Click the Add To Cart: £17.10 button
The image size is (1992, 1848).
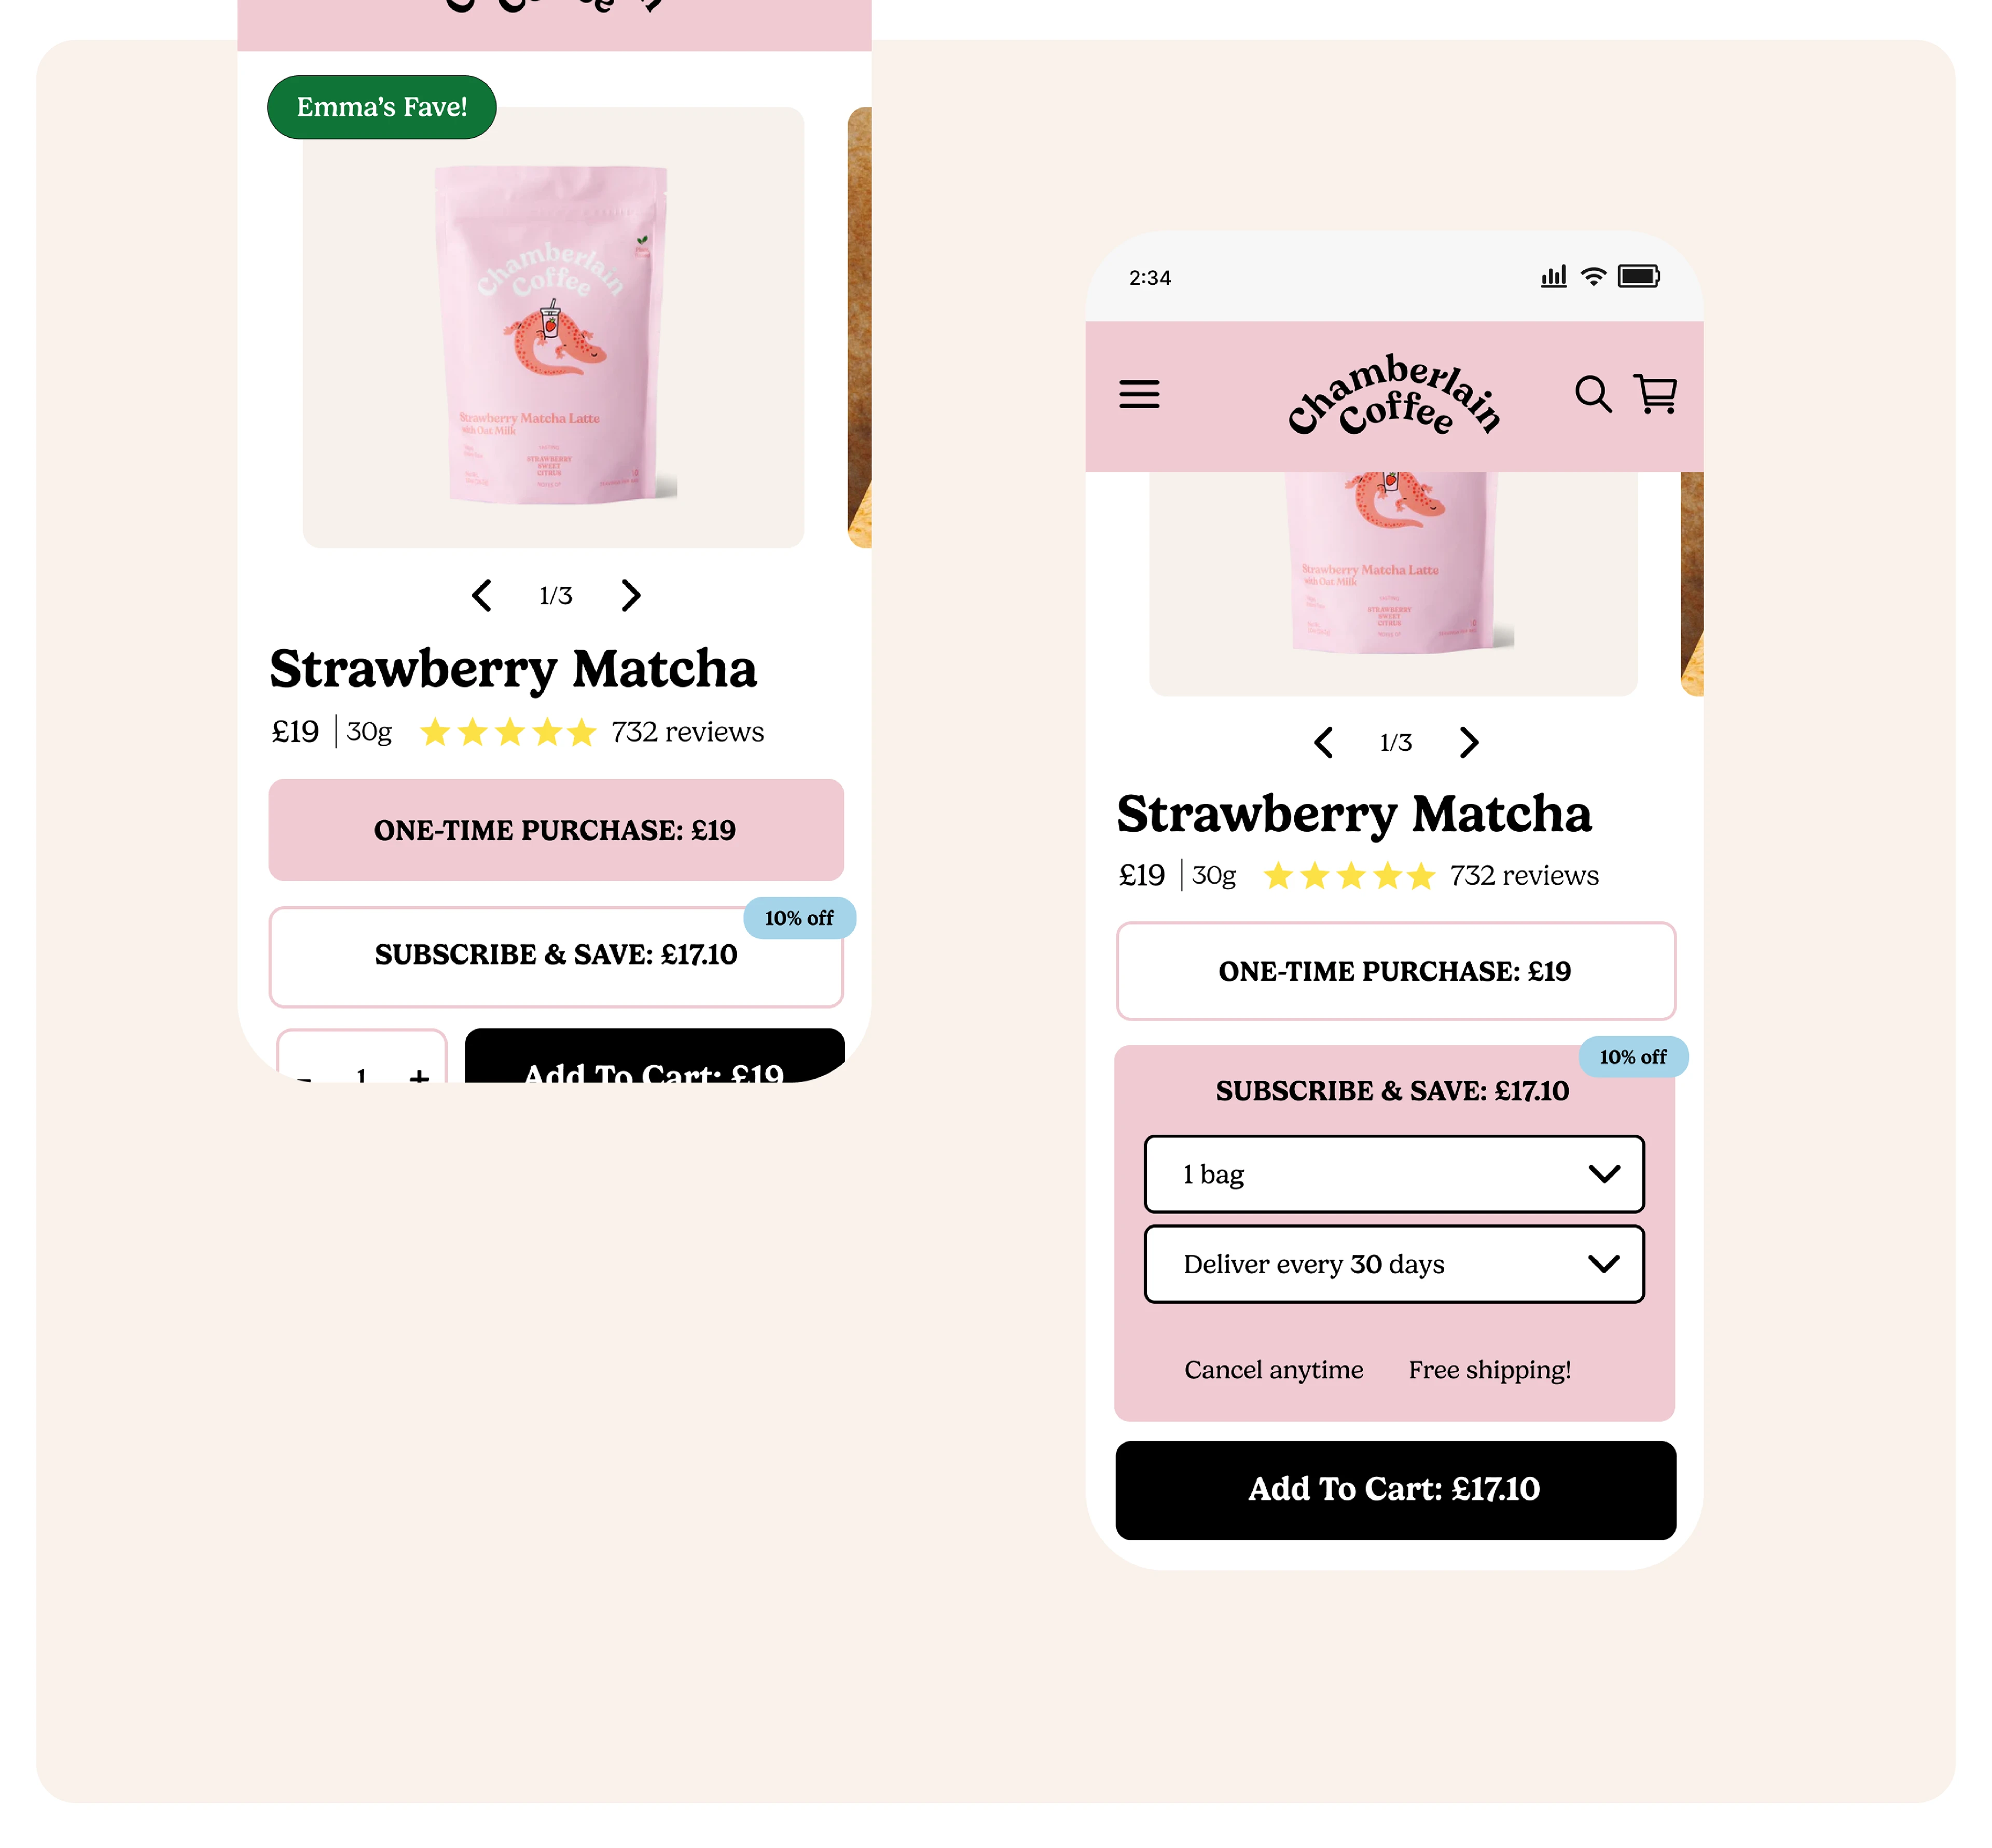pos(1395,1490)
